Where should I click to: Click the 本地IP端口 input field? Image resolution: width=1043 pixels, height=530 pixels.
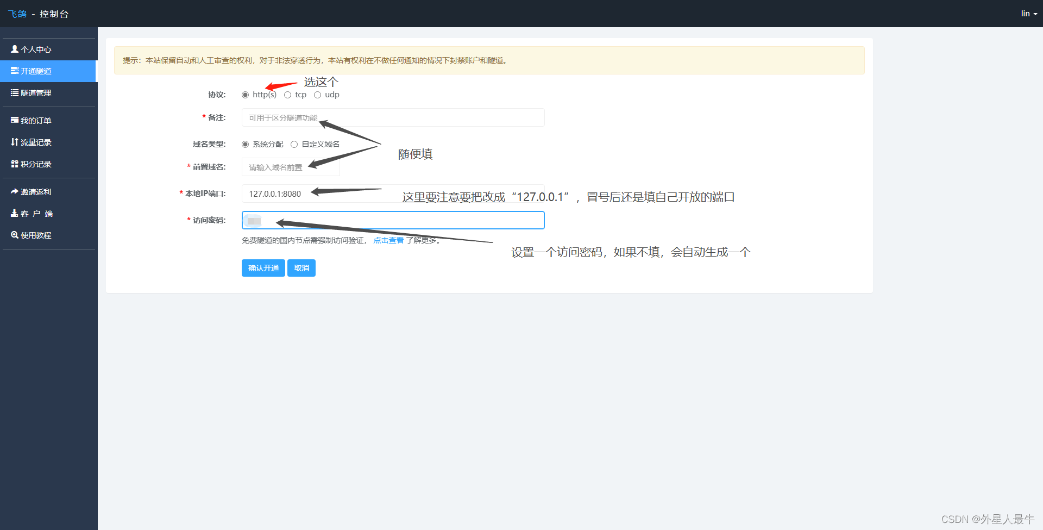pyautogui.click(x=393, y=194)
